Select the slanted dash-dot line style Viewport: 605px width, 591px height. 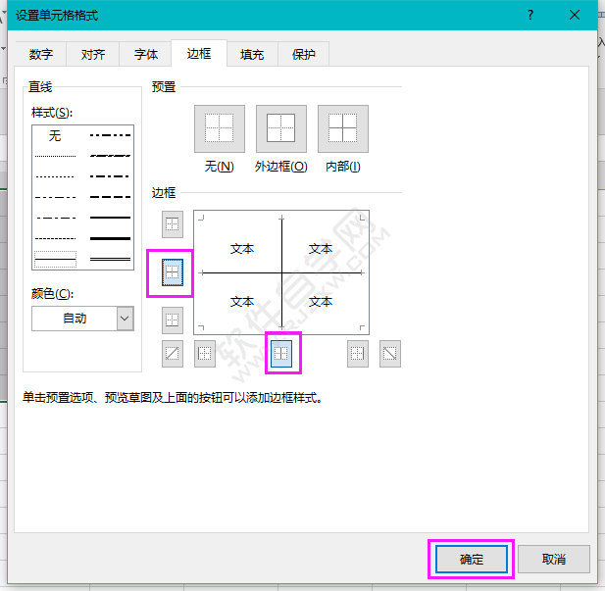pyautogui.click(x=111, y=156)
